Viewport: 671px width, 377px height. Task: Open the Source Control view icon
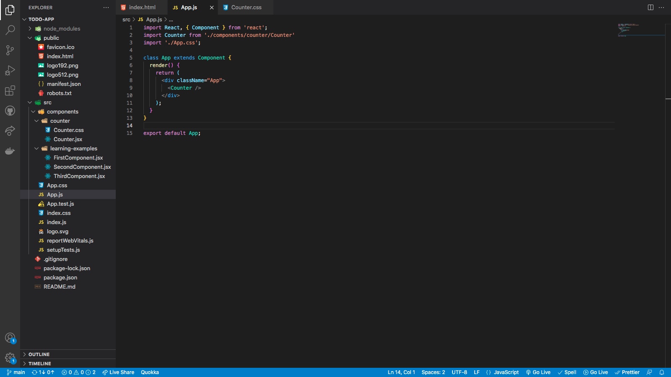[x=10, y=50]
